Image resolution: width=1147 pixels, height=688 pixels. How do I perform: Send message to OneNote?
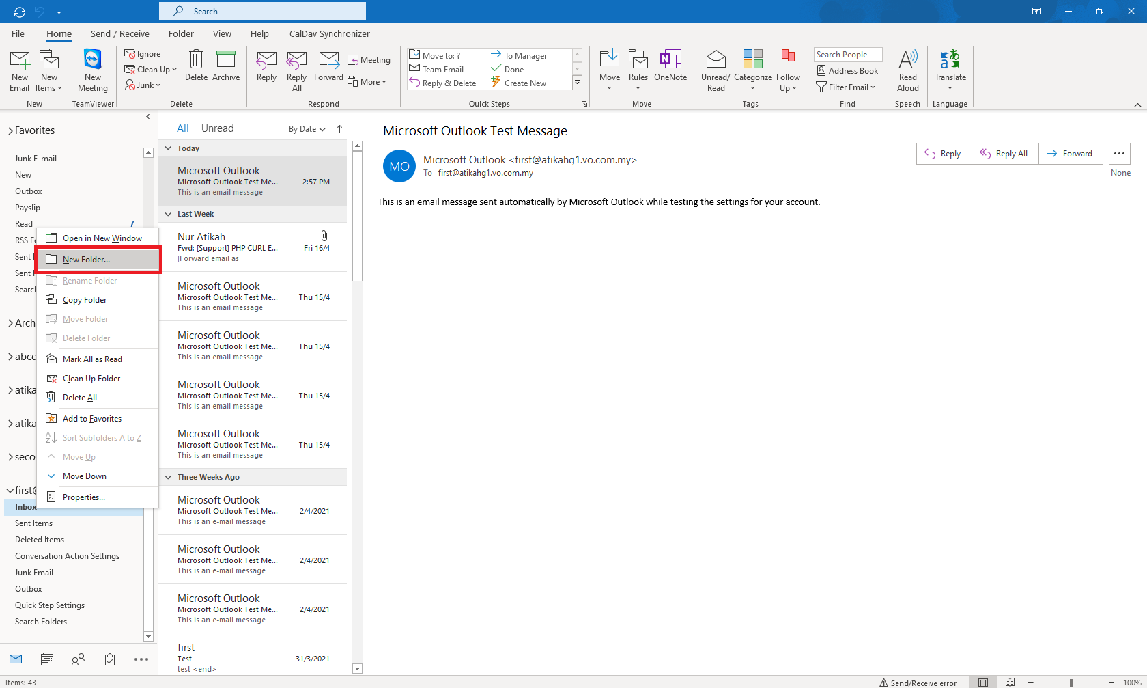click(x=670, y=66)
